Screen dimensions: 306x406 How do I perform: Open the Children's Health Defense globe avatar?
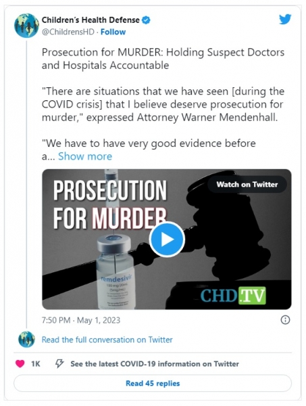(26, 26)
